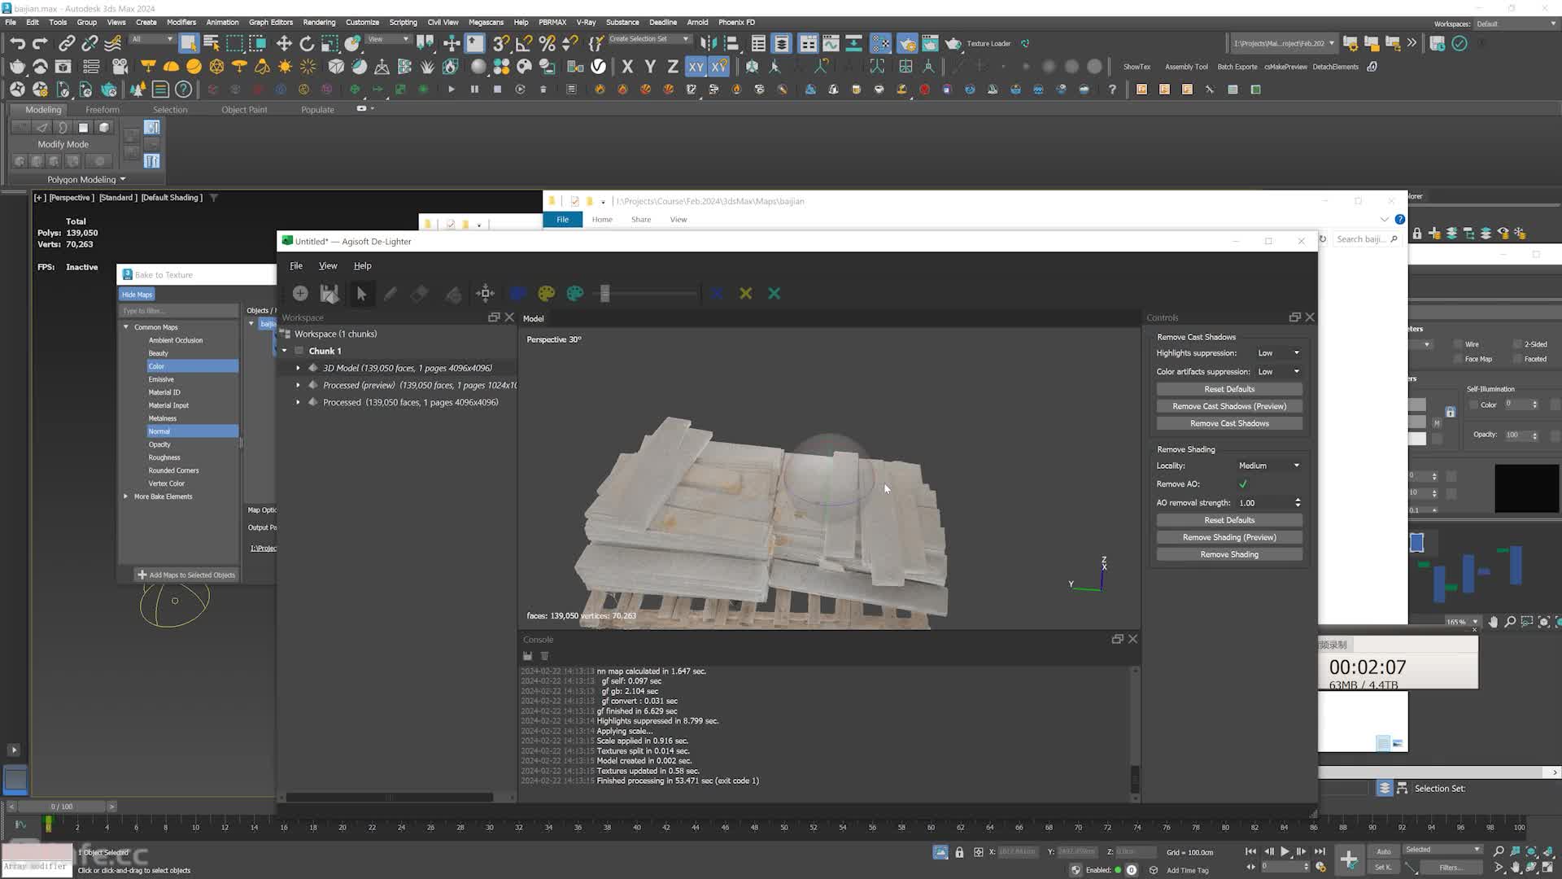
Task: Expand More Bake Elements group
Action: [x=126, y=496]
